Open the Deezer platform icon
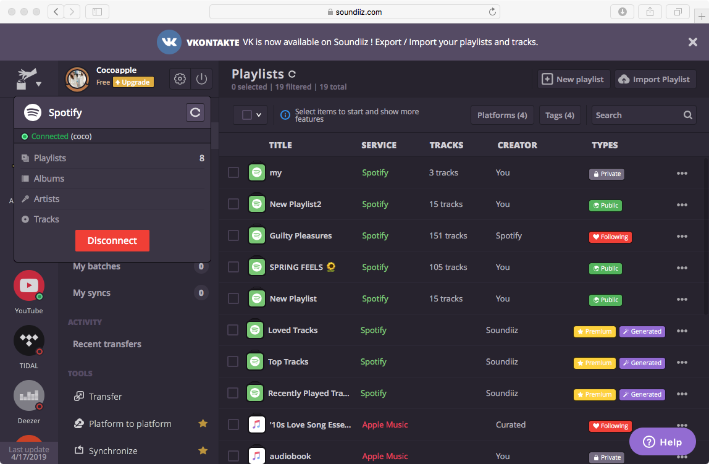The image size is (709, 464). pos(29,395)
